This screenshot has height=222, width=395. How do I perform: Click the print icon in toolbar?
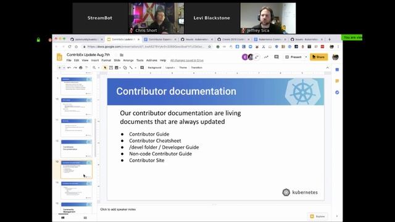pos(81,68)
